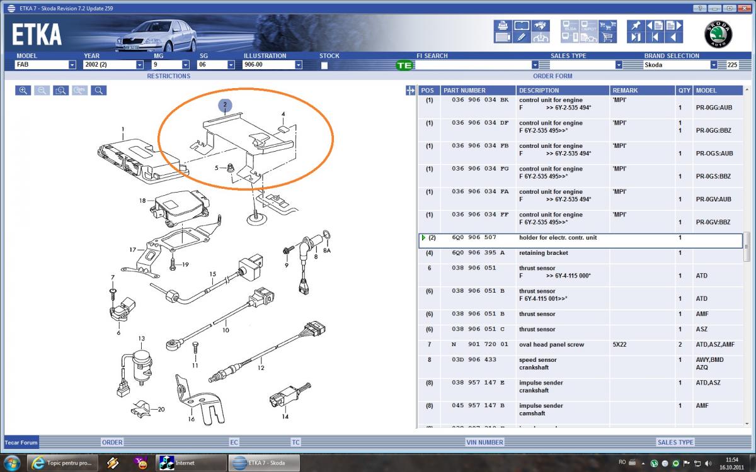Click the Tecar Forum tab

tap(21, 442)
